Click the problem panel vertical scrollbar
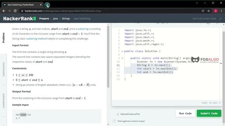 108,57
